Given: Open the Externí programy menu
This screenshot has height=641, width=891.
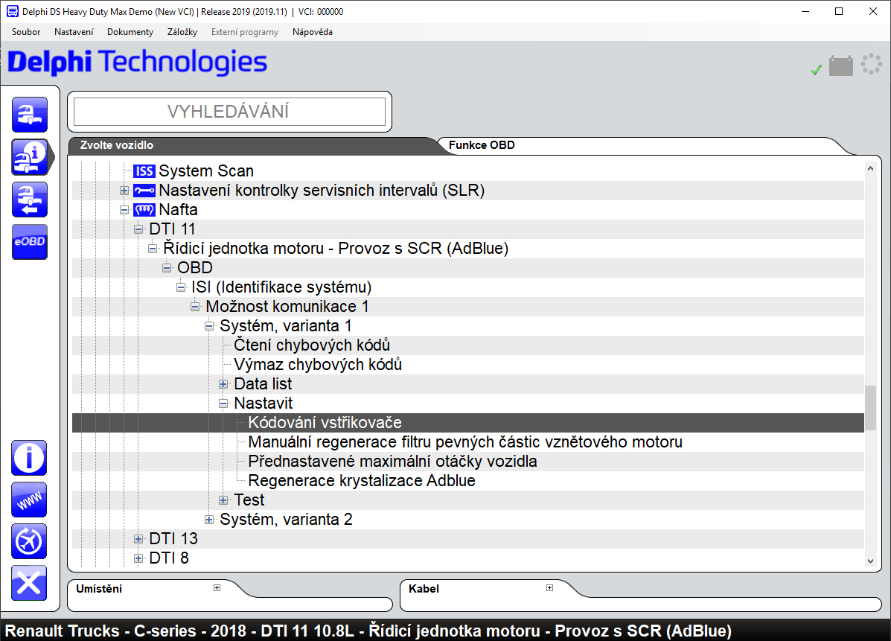Looking at the screenshot, I should 245,32.
